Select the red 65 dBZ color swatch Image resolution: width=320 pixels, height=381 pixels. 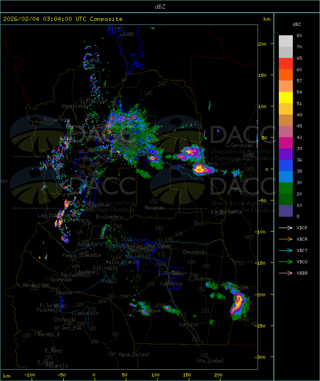(x=286, y=64)
